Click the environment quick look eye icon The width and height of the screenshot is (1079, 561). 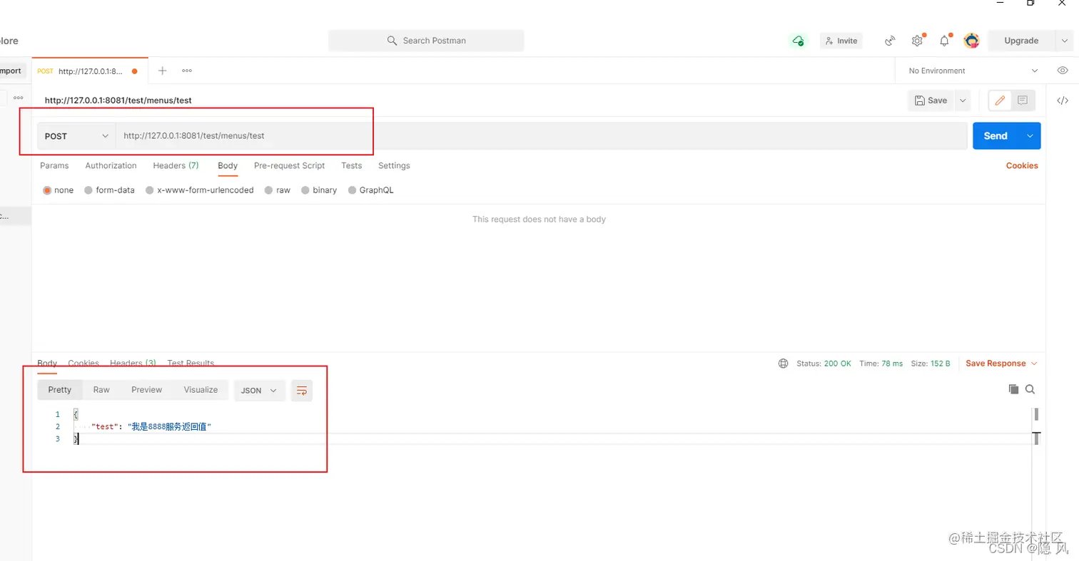[1063, 71]
